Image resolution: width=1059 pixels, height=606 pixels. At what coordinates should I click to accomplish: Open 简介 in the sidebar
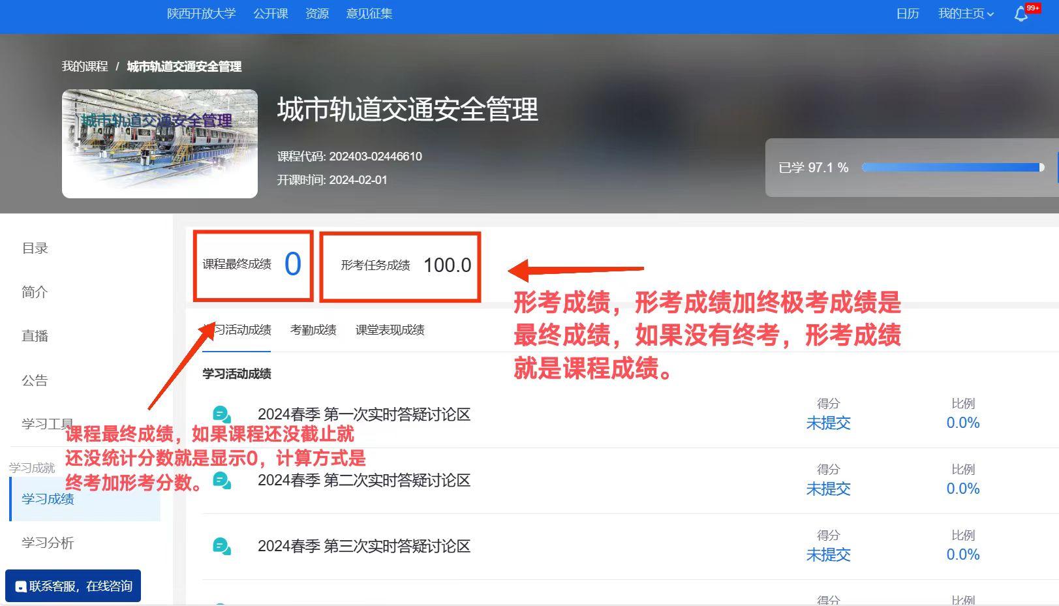coord(35,292)
